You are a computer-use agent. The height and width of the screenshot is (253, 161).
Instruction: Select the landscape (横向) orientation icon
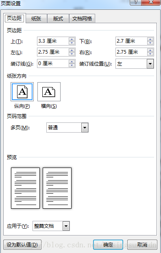coord(49,92)
